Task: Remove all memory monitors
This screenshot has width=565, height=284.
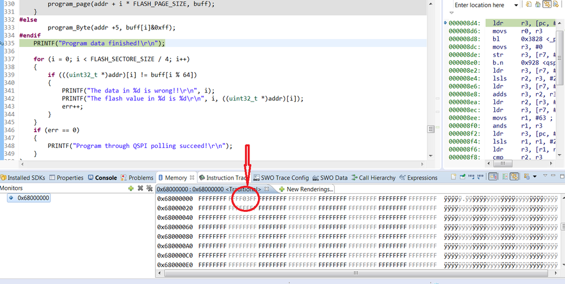Action: tap(149, 188)
